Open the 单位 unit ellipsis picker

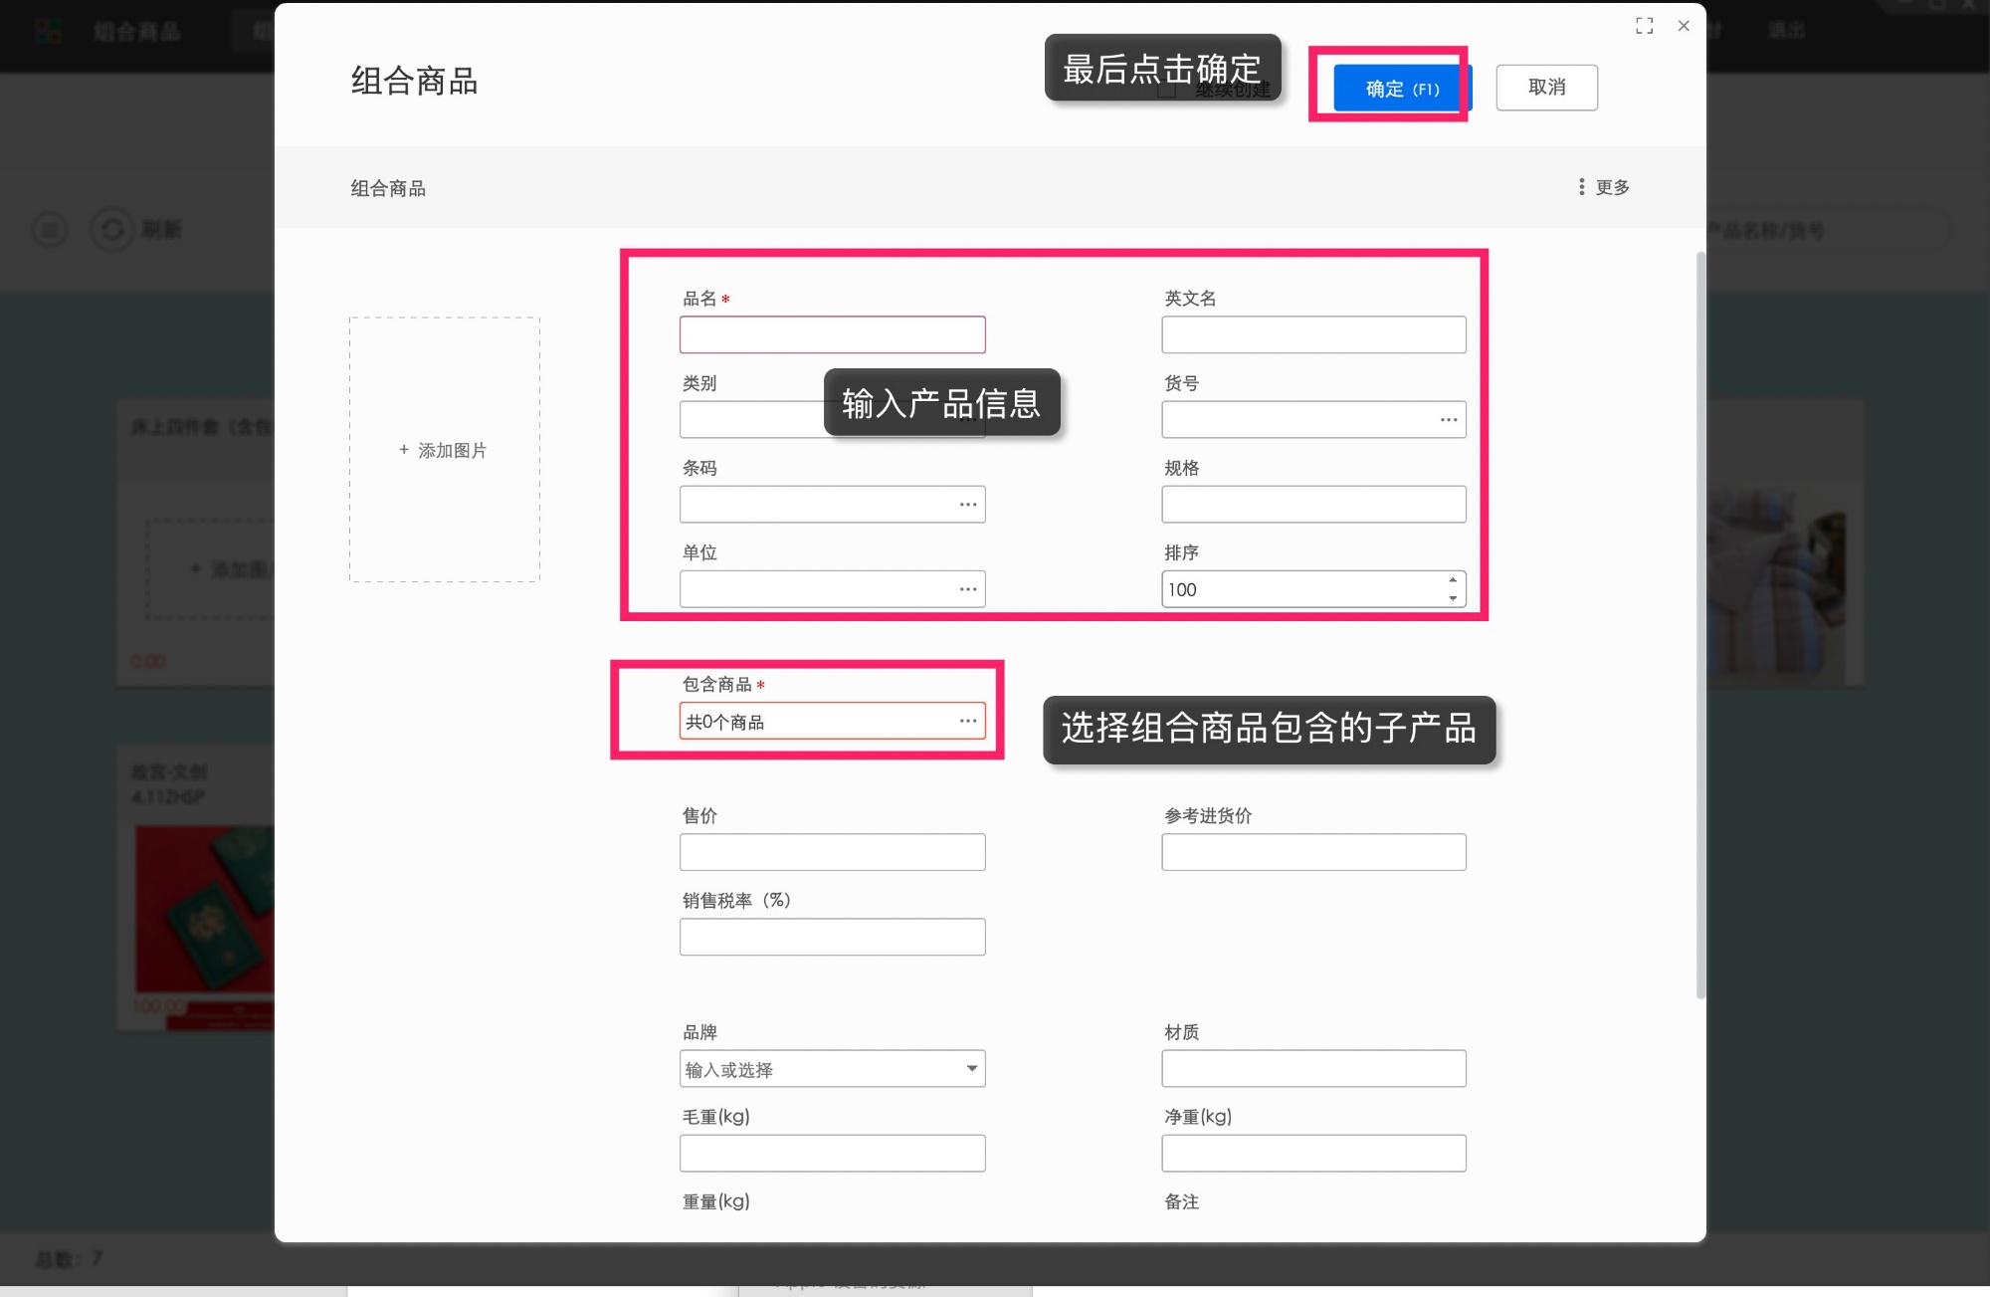(967, 588)
